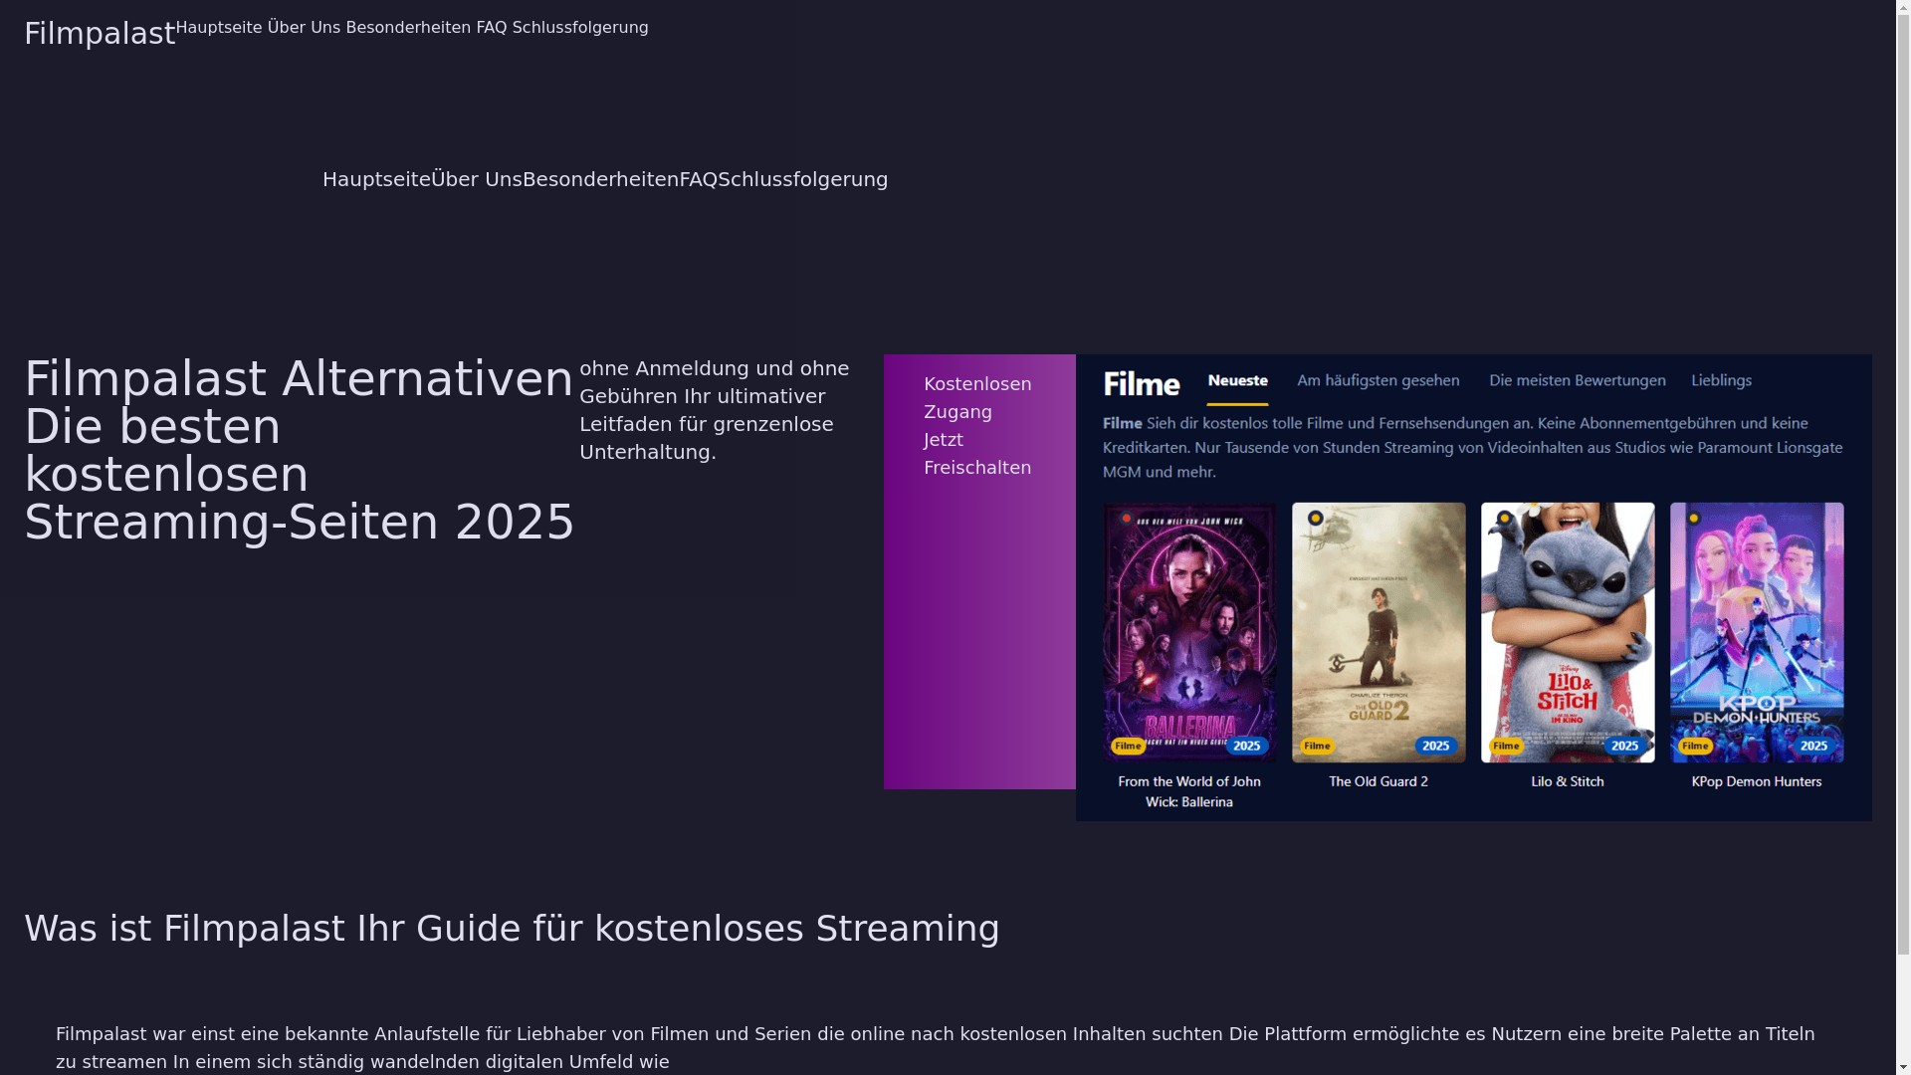1911x1075 pixels.
Task: Open the Ballerina movie poster
Action: [1189, 632]
